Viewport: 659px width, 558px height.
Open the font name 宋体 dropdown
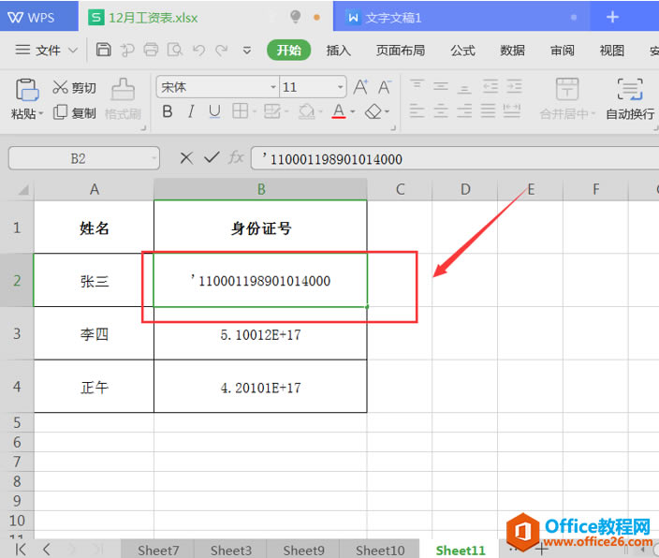(272, 87)
